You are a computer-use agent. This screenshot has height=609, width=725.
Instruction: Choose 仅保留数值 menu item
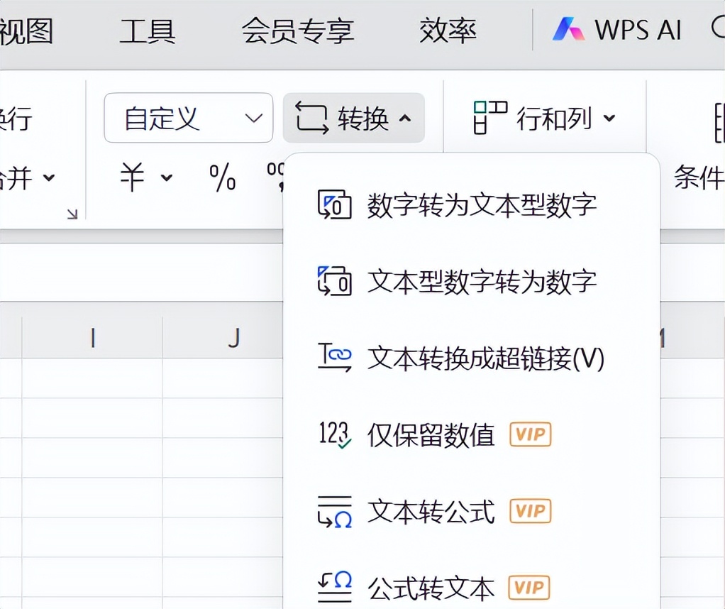pyautogui.click(x=471, y=435)
